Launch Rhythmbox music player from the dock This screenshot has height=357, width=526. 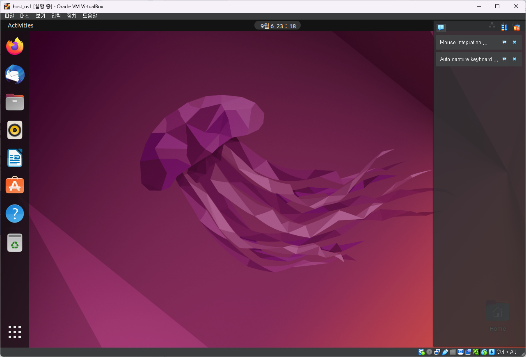pos(15,130)
